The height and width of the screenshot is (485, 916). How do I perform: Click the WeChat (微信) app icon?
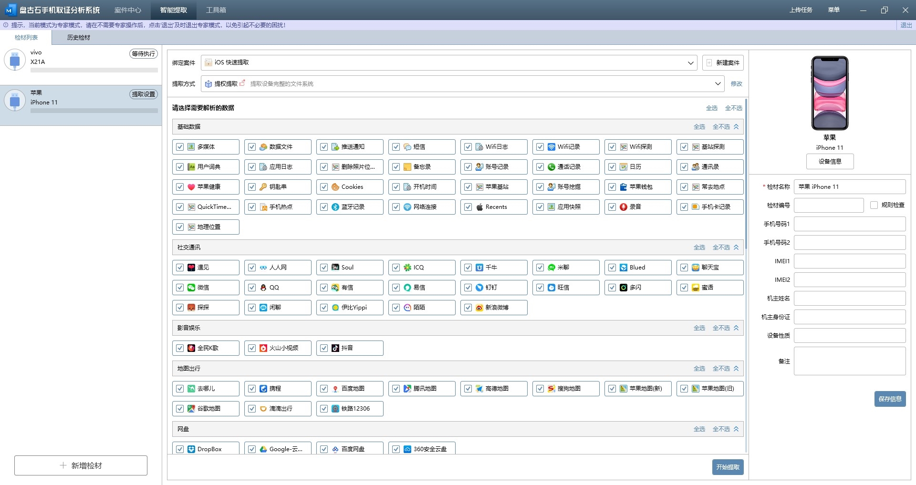pos(191,288)
